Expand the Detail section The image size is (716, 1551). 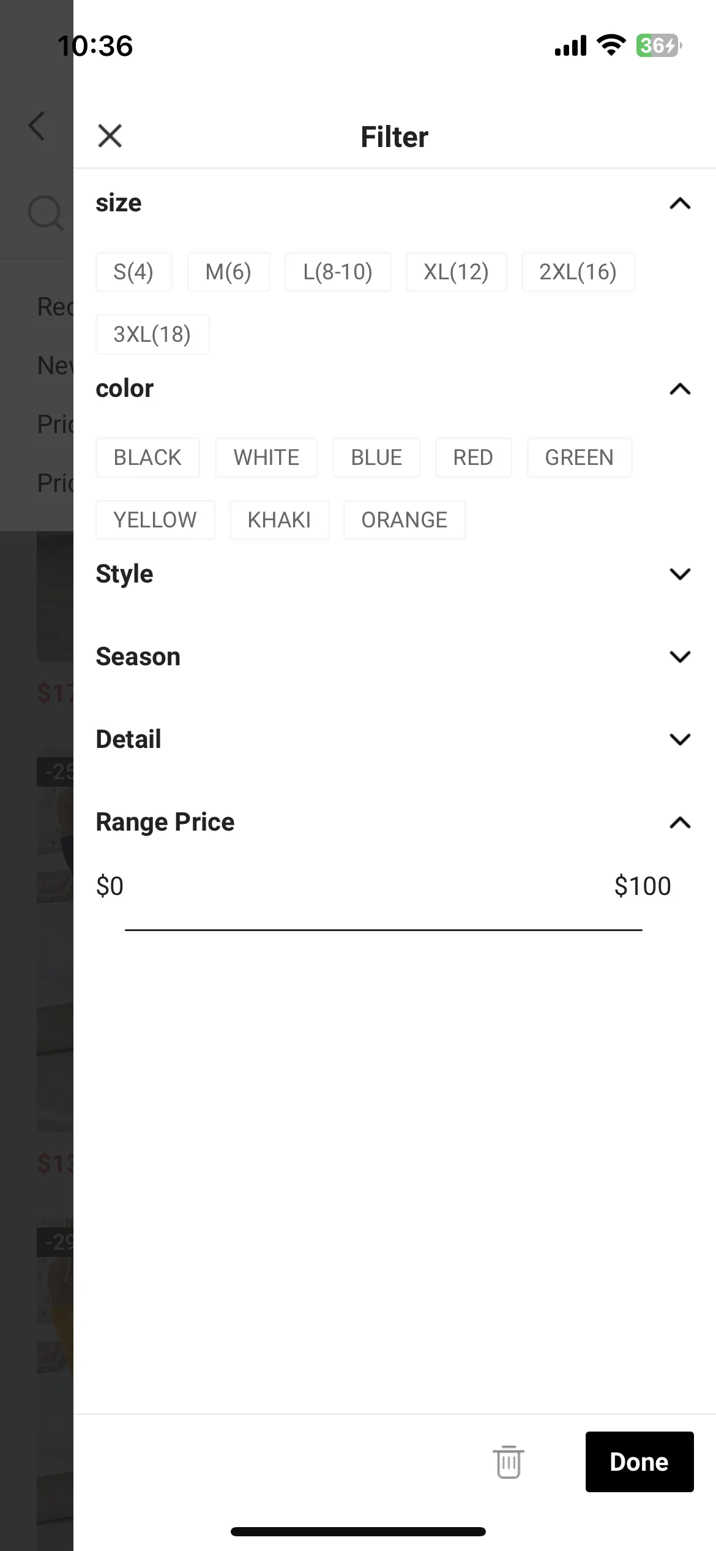point(395,739)
